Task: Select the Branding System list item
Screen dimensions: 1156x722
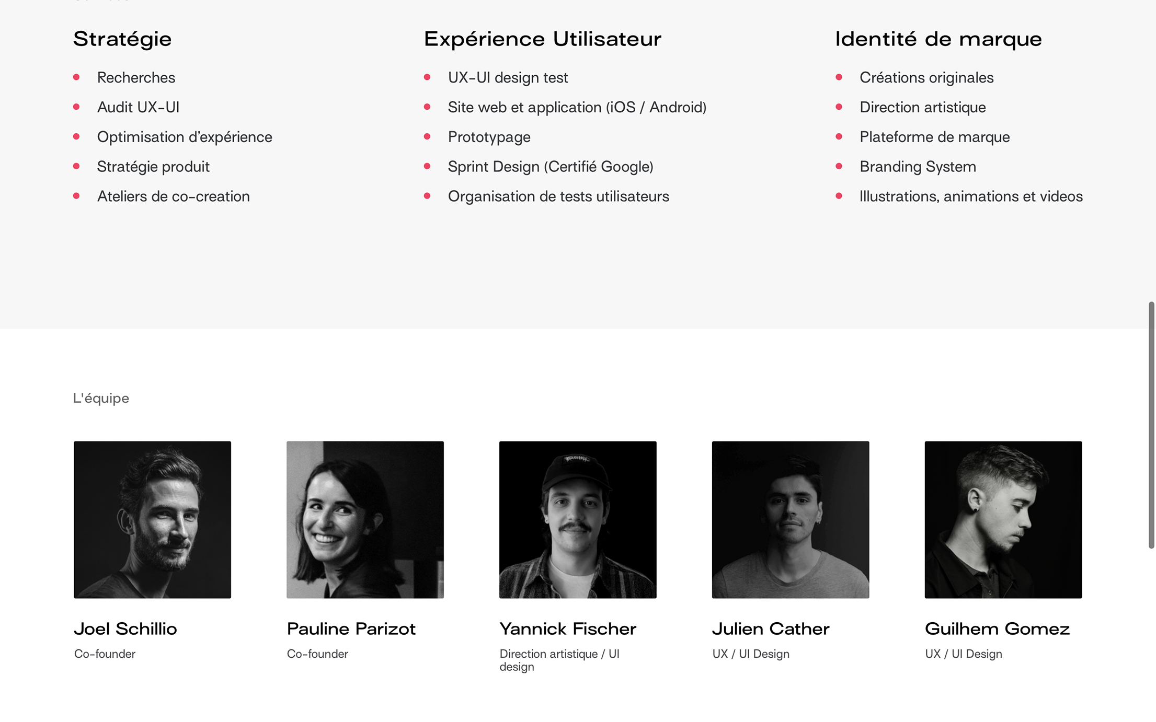Action: pyautogui.click(x=918, y=167)
